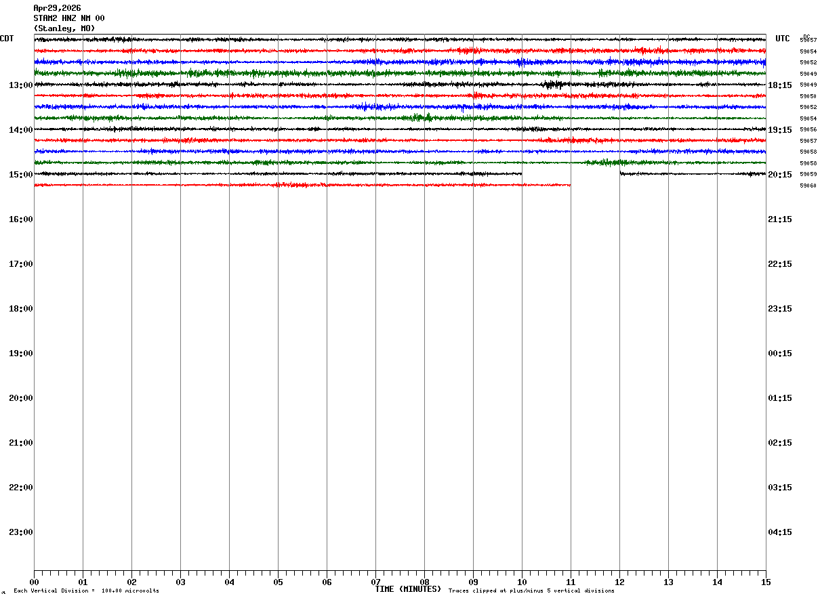Click minute tick label 01
This screenshot has width=820, height=600.
tap(83, 582)
